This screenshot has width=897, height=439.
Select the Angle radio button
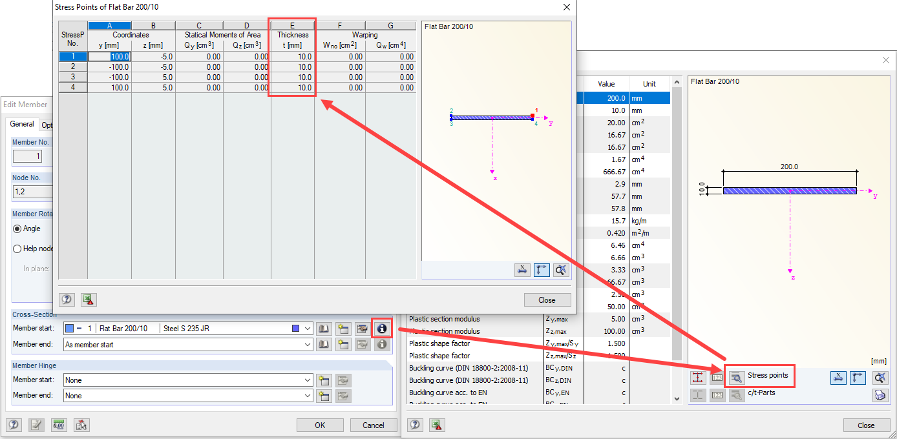tap(17, 229)
